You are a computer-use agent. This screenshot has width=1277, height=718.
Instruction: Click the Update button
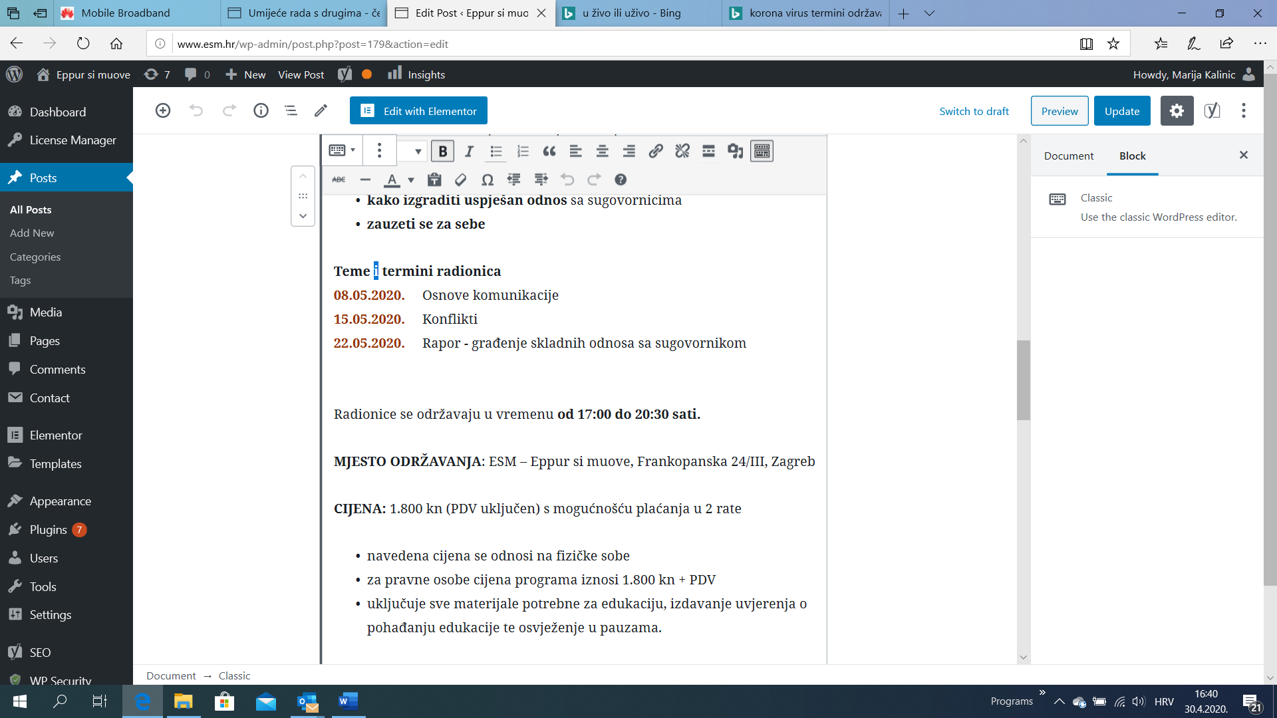coord(1122,111)
